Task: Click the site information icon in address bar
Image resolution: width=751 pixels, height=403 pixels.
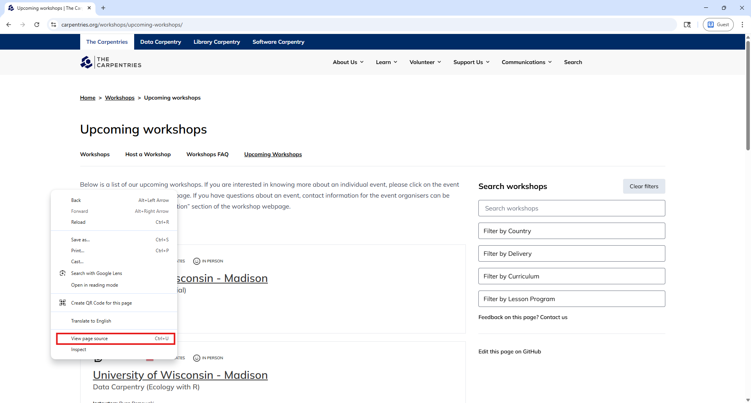Action: (x=54, y=24)
